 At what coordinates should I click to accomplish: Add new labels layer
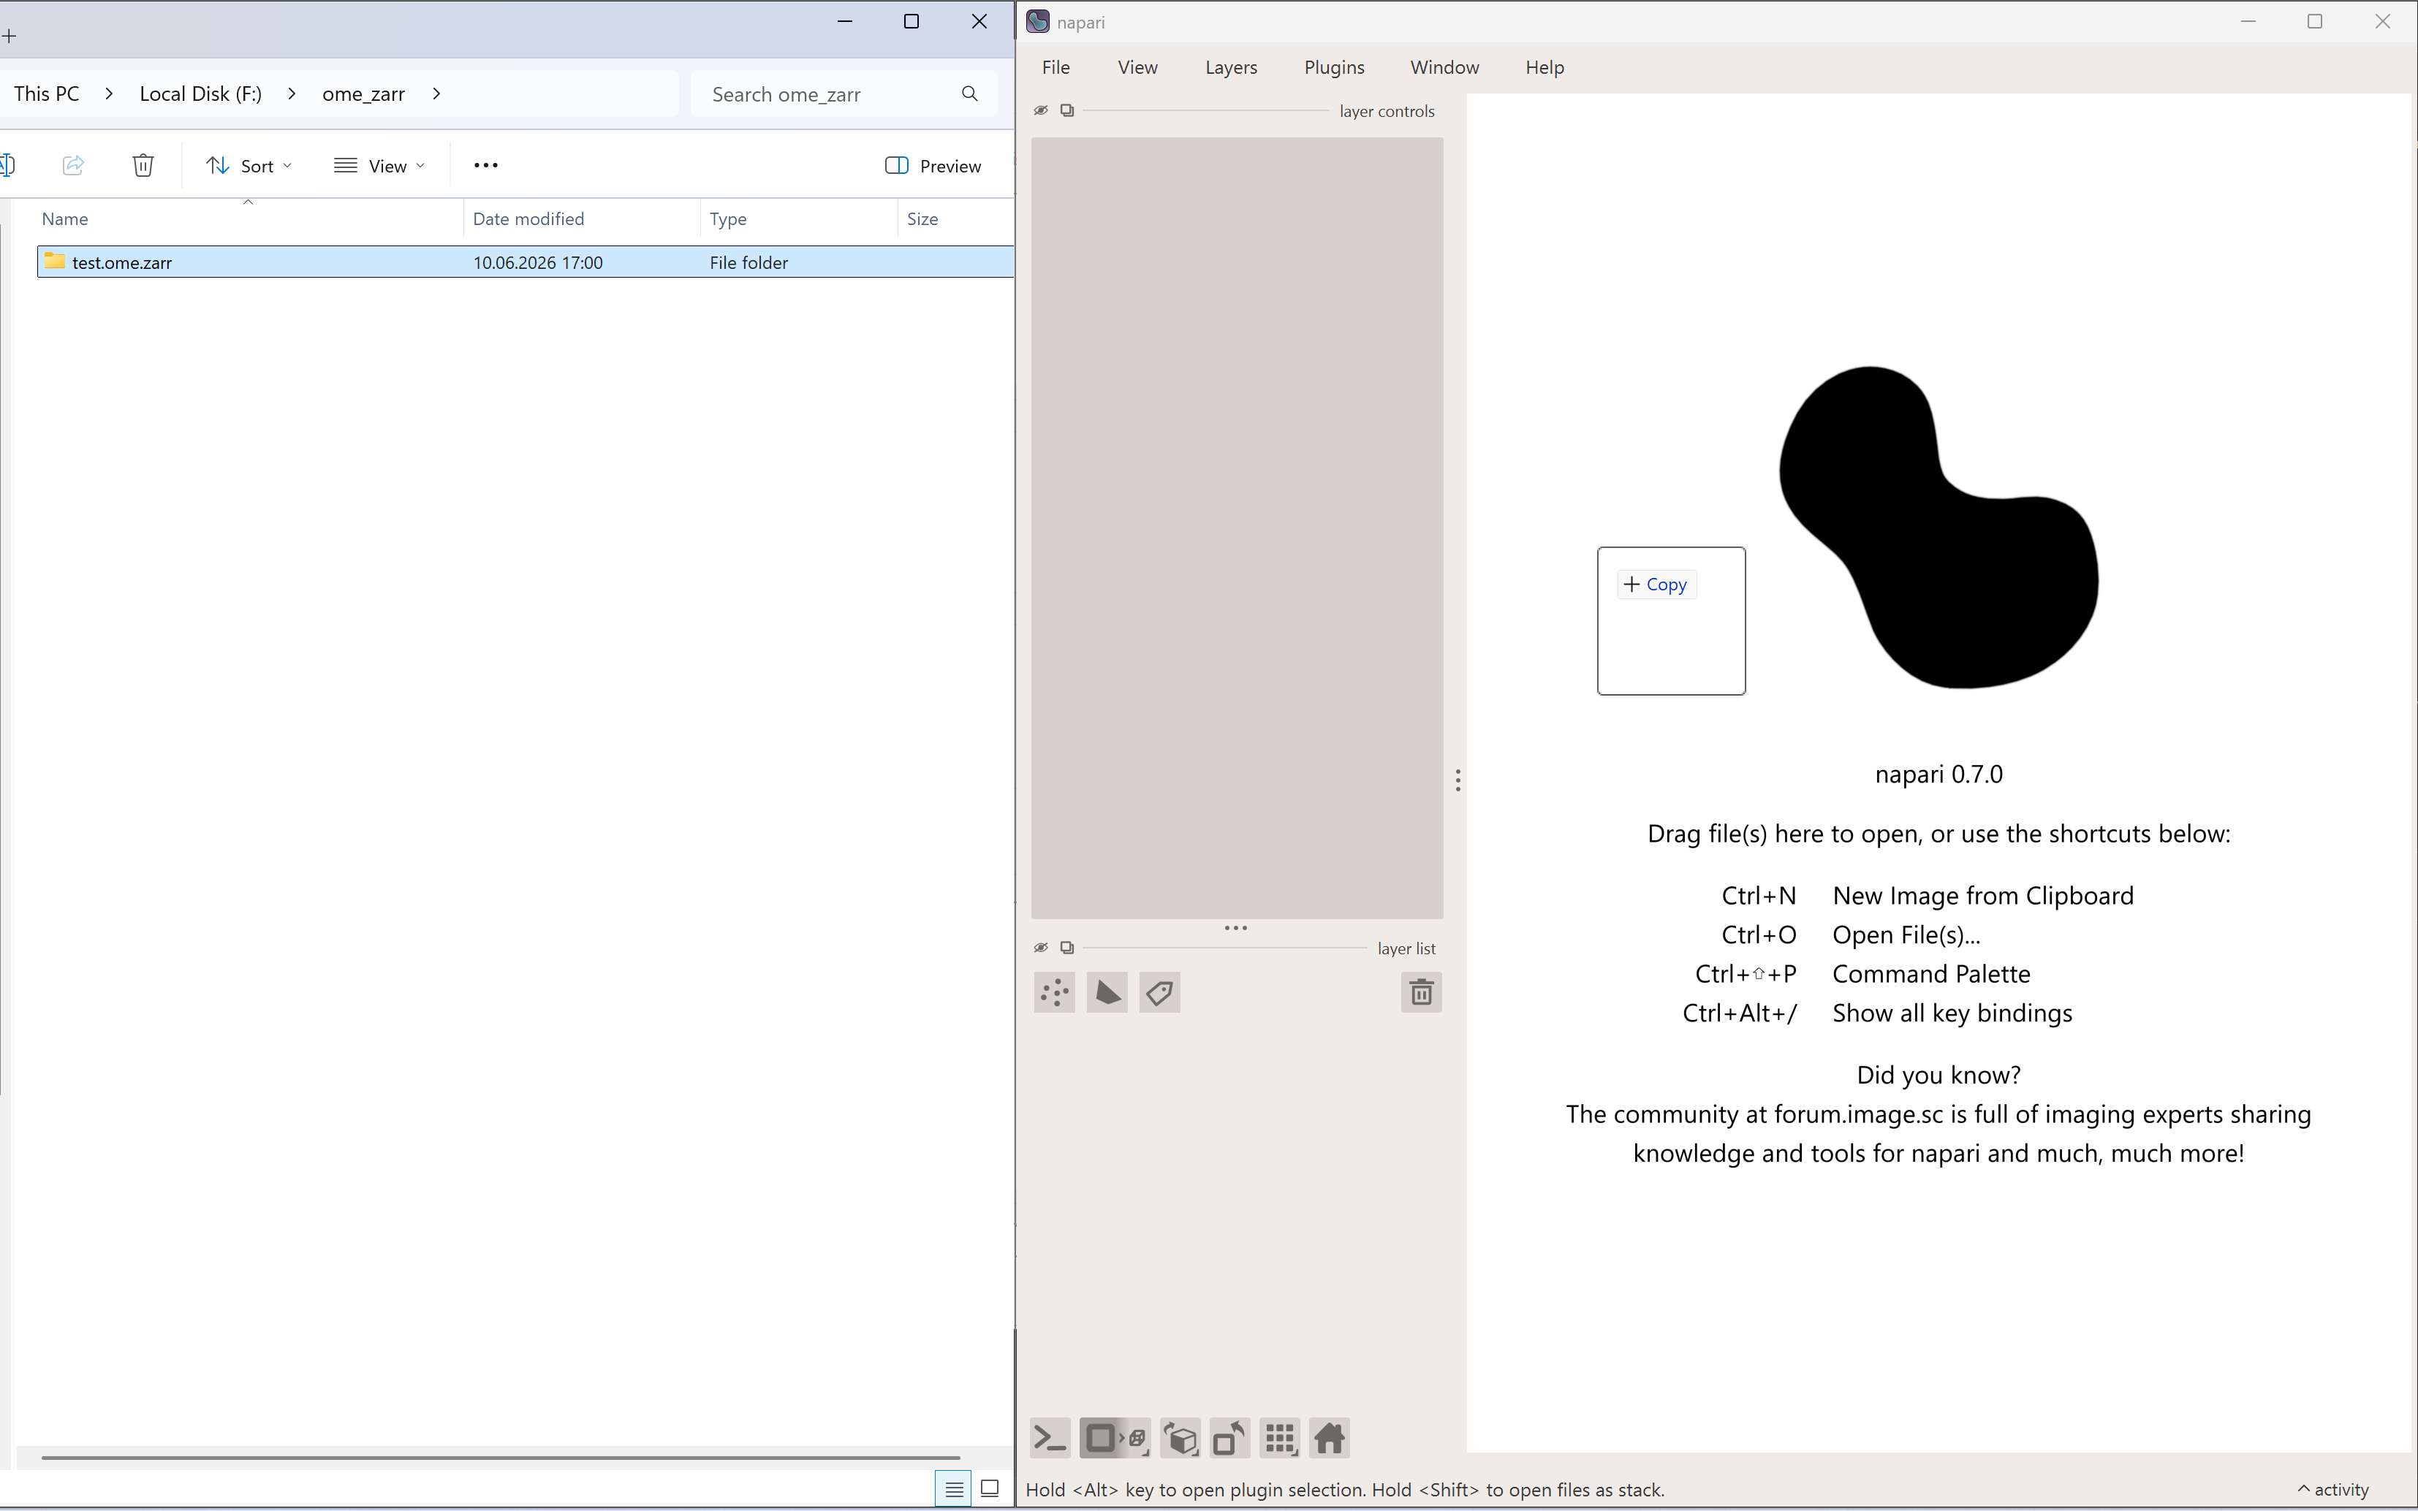(1159, 992)
